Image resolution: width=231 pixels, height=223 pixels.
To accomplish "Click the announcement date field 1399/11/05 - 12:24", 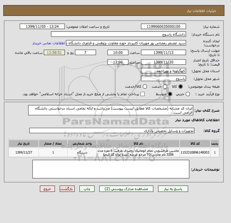I will coord(42,26).
